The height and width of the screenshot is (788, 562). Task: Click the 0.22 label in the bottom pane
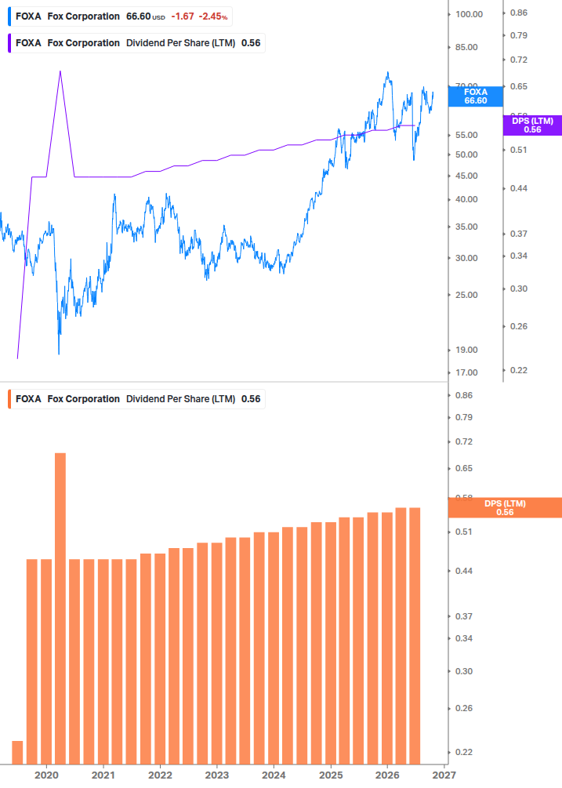(463, 752)
